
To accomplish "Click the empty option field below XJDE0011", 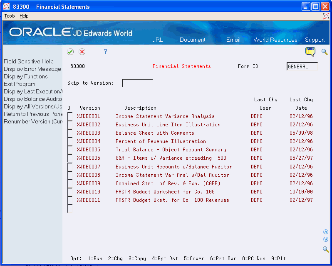I will 70,208.
